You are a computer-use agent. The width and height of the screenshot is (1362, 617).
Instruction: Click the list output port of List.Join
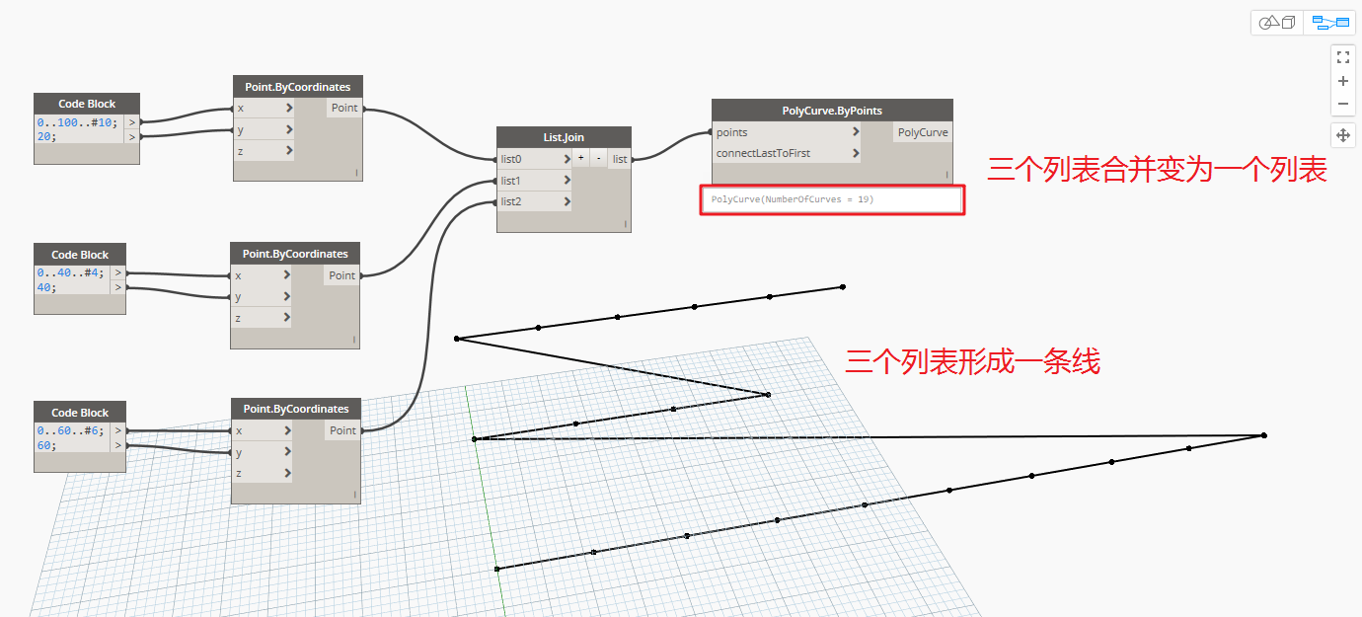click(x=619, y=159)
